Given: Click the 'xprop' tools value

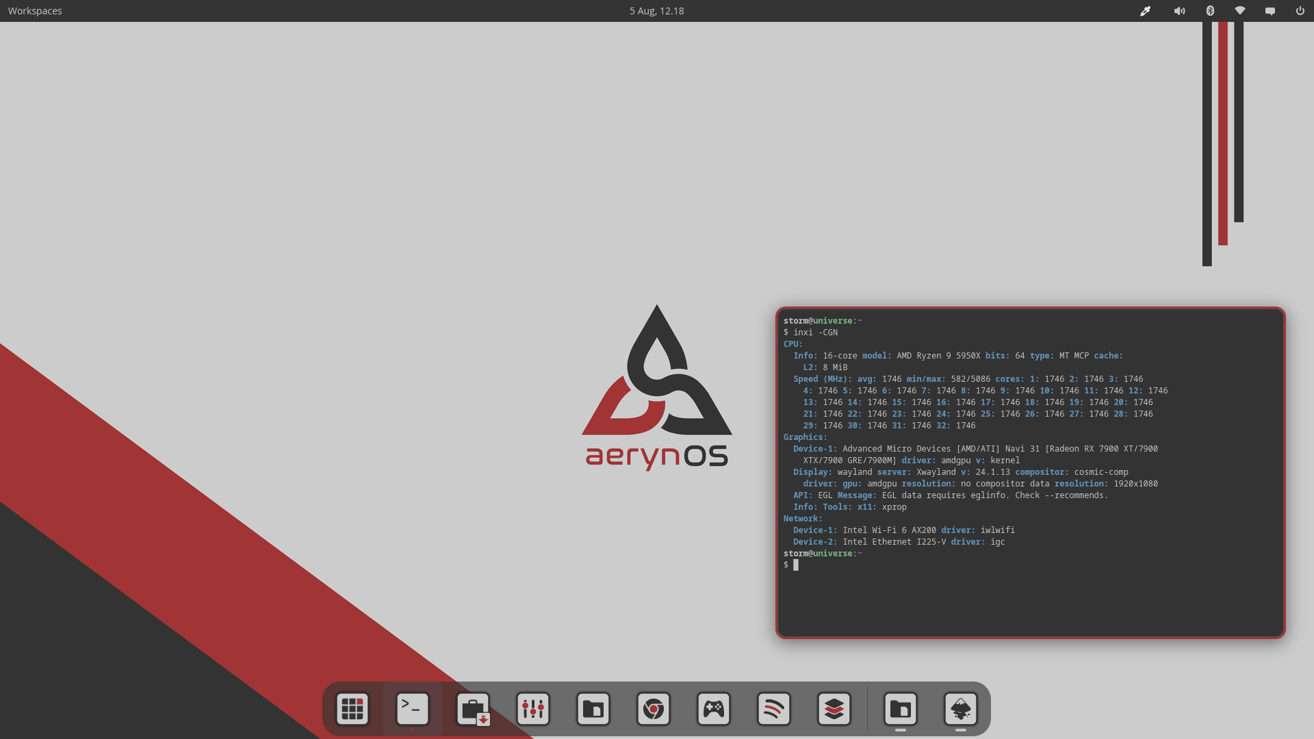Looking at the screenshot, I should pos(894,507).
